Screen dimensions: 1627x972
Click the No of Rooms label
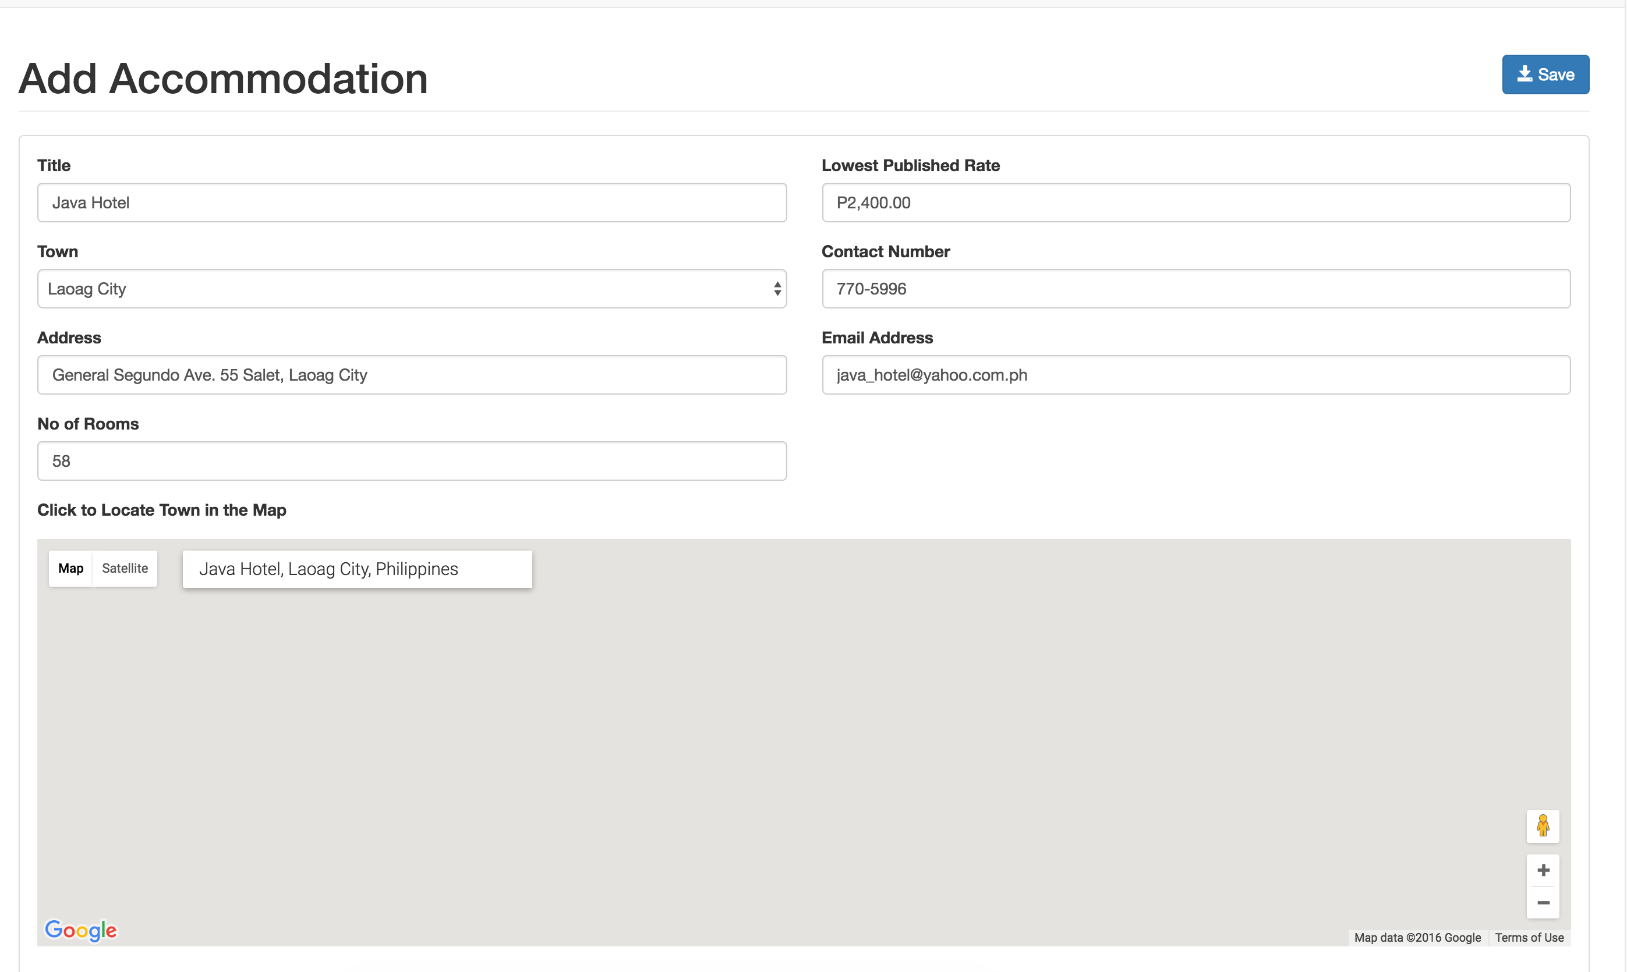pos(88,424)
